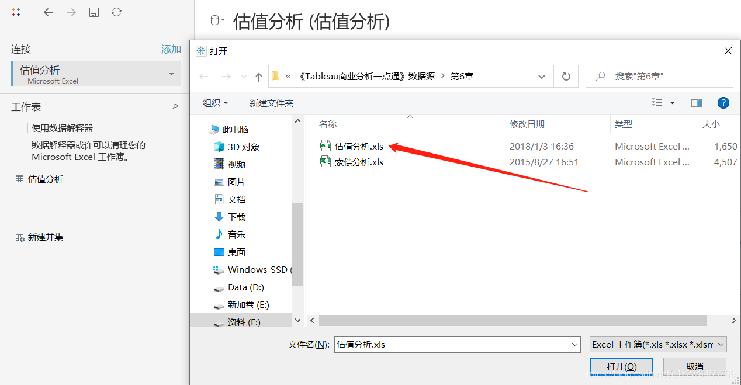Select 文档 folder in navigation pane
Image resolution: width=741 pixels, height=385 pixels.
point(230,199)
